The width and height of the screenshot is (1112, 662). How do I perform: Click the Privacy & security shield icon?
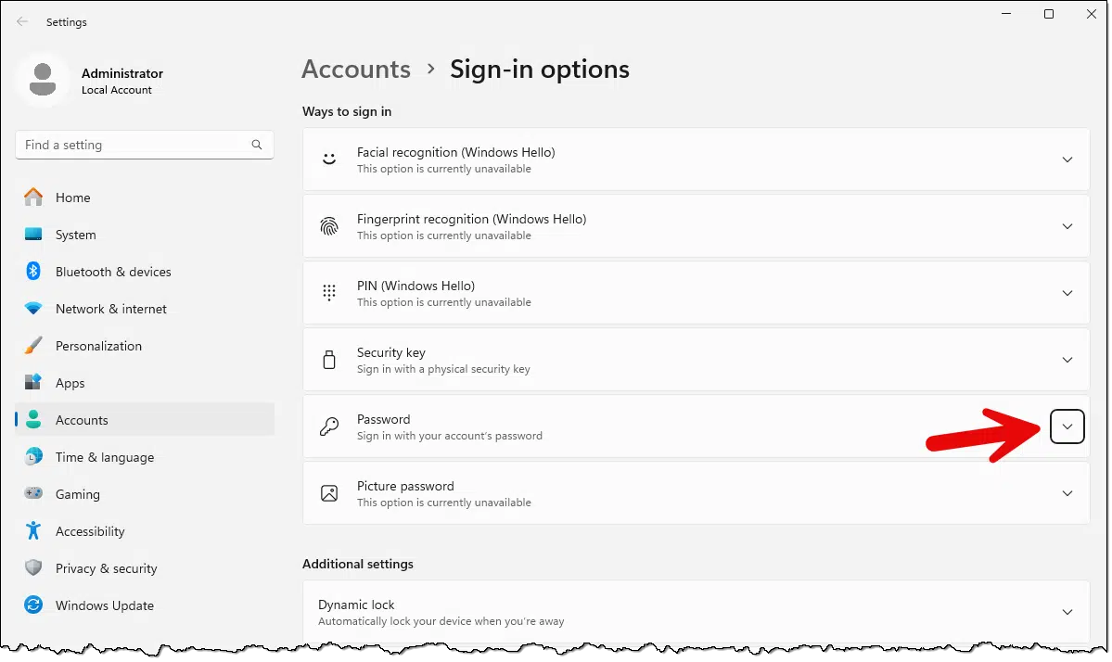(x=33, y=567)
